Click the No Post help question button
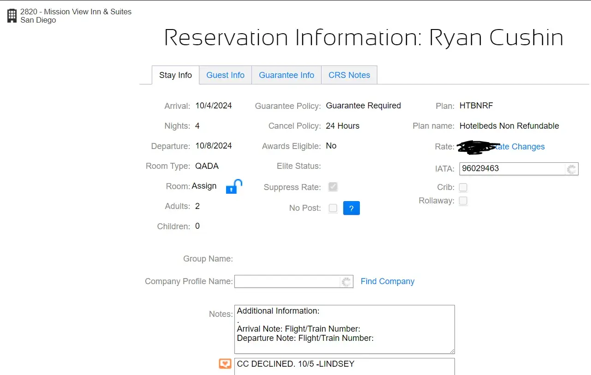 (x=351, y=208)
